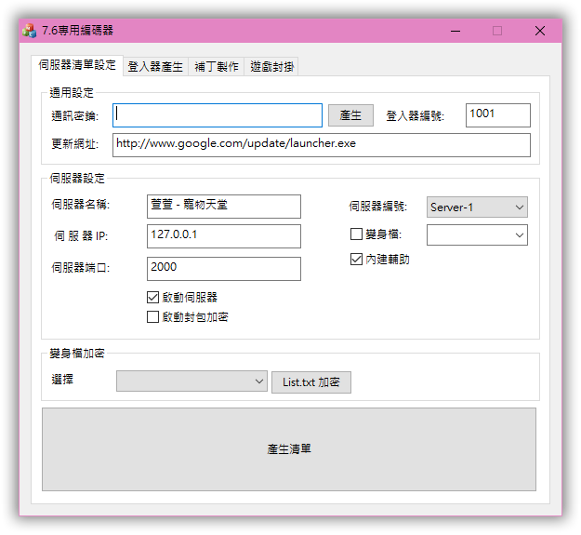Click the 伺服器端口 field showing 2000
Image resolution: width=581 pixels, height=535 pixels.
coord(224,269)
